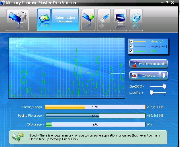Viewport: 180px width, 147px height.
Task: Click the 'Good - There is enough memory' message
Action: pos(96,137)
